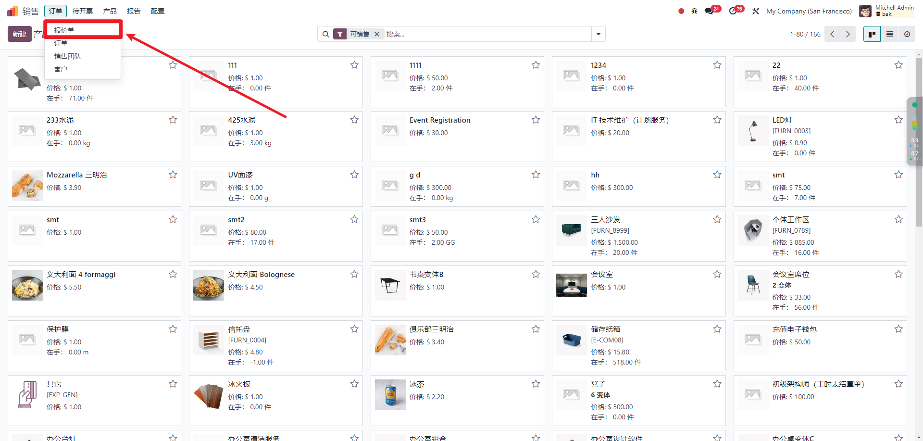Open the UV面漆 product
This screenshot has height=441, width=923.
pyautogui.click(x=275, y=187)
